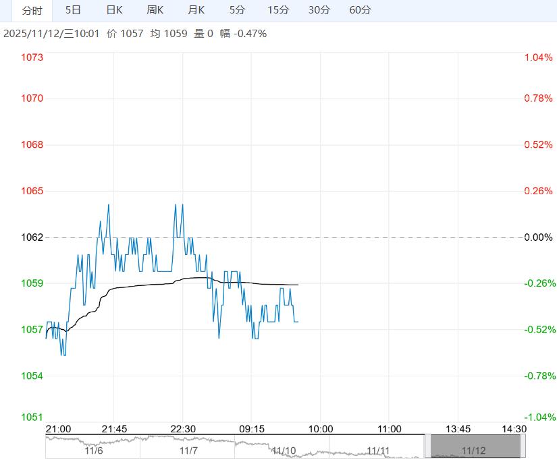Viewport: 557px width, 460px height.
Task: Click the black average price line
Action: (x=149, y=285)
